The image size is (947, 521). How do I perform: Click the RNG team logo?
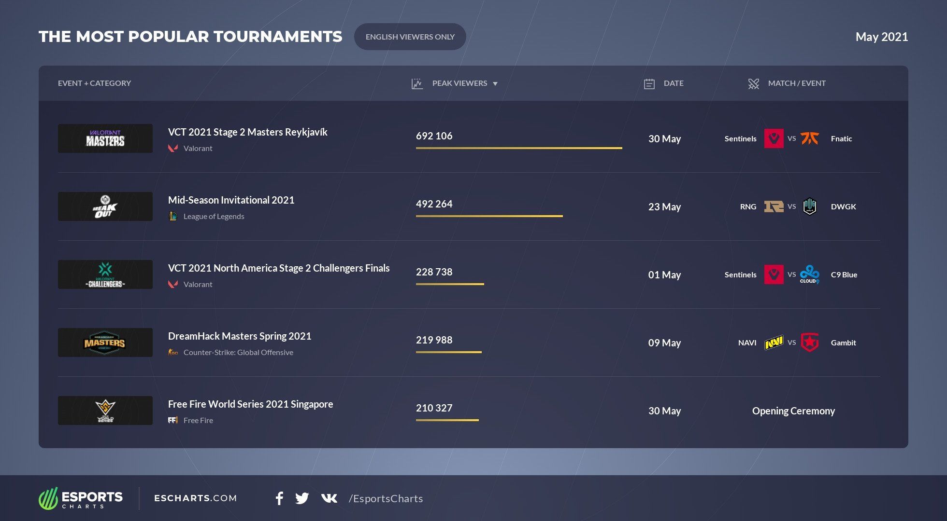(774, 206)
